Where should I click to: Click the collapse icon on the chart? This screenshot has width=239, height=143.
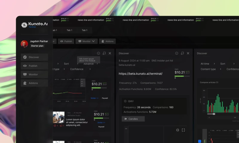point(177,130)
